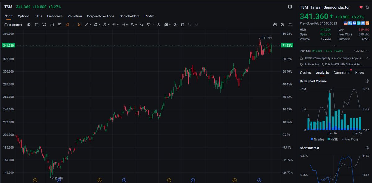Image resolution: width=372 pixels, height=183 pixels.
Task: Open the Shareholders tab
Action: tap(129, 16)
